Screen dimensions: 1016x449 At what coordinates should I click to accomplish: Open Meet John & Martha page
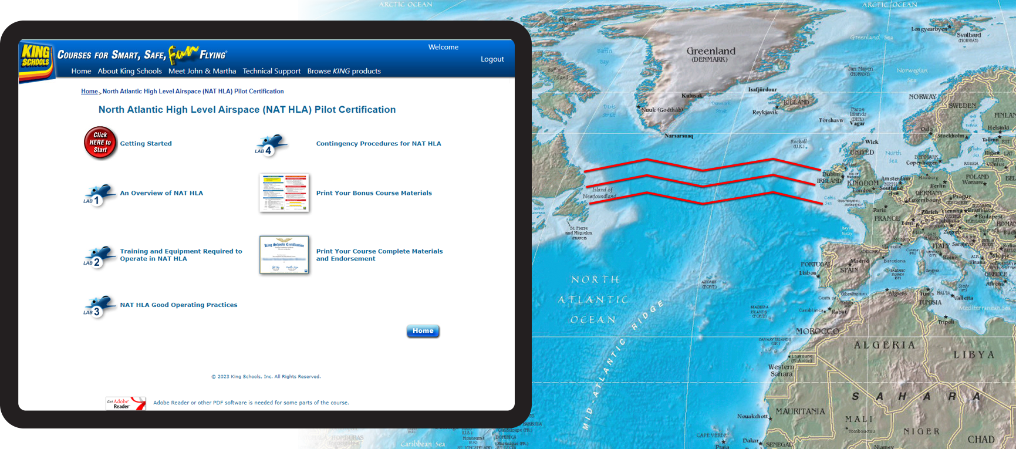point(202,71)
